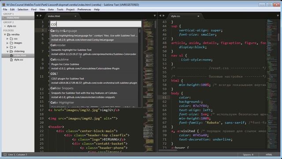Viewport: 282px width, 159px height.
Task: Change indentation via Spaces: 4
Action: [x=248, y=155]
